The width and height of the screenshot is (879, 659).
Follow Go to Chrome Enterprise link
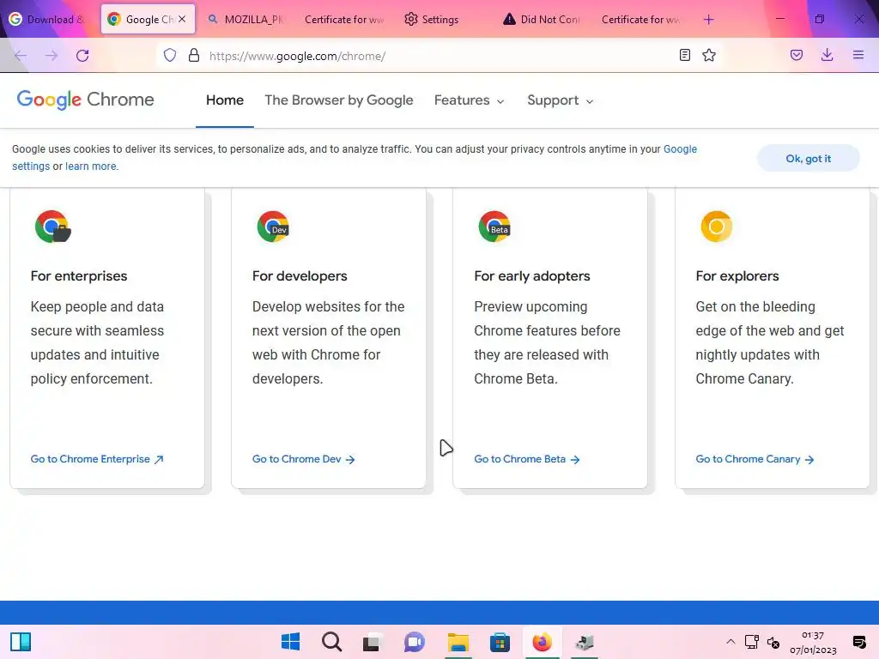pyautogui.click(x=97, y=459)
